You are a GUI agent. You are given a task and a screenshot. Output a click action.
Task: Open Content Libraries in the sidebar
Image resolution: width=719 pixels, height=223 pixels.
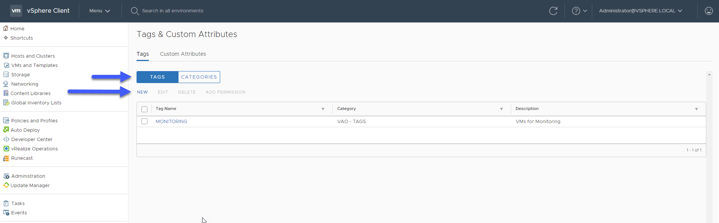pos(30,93)
